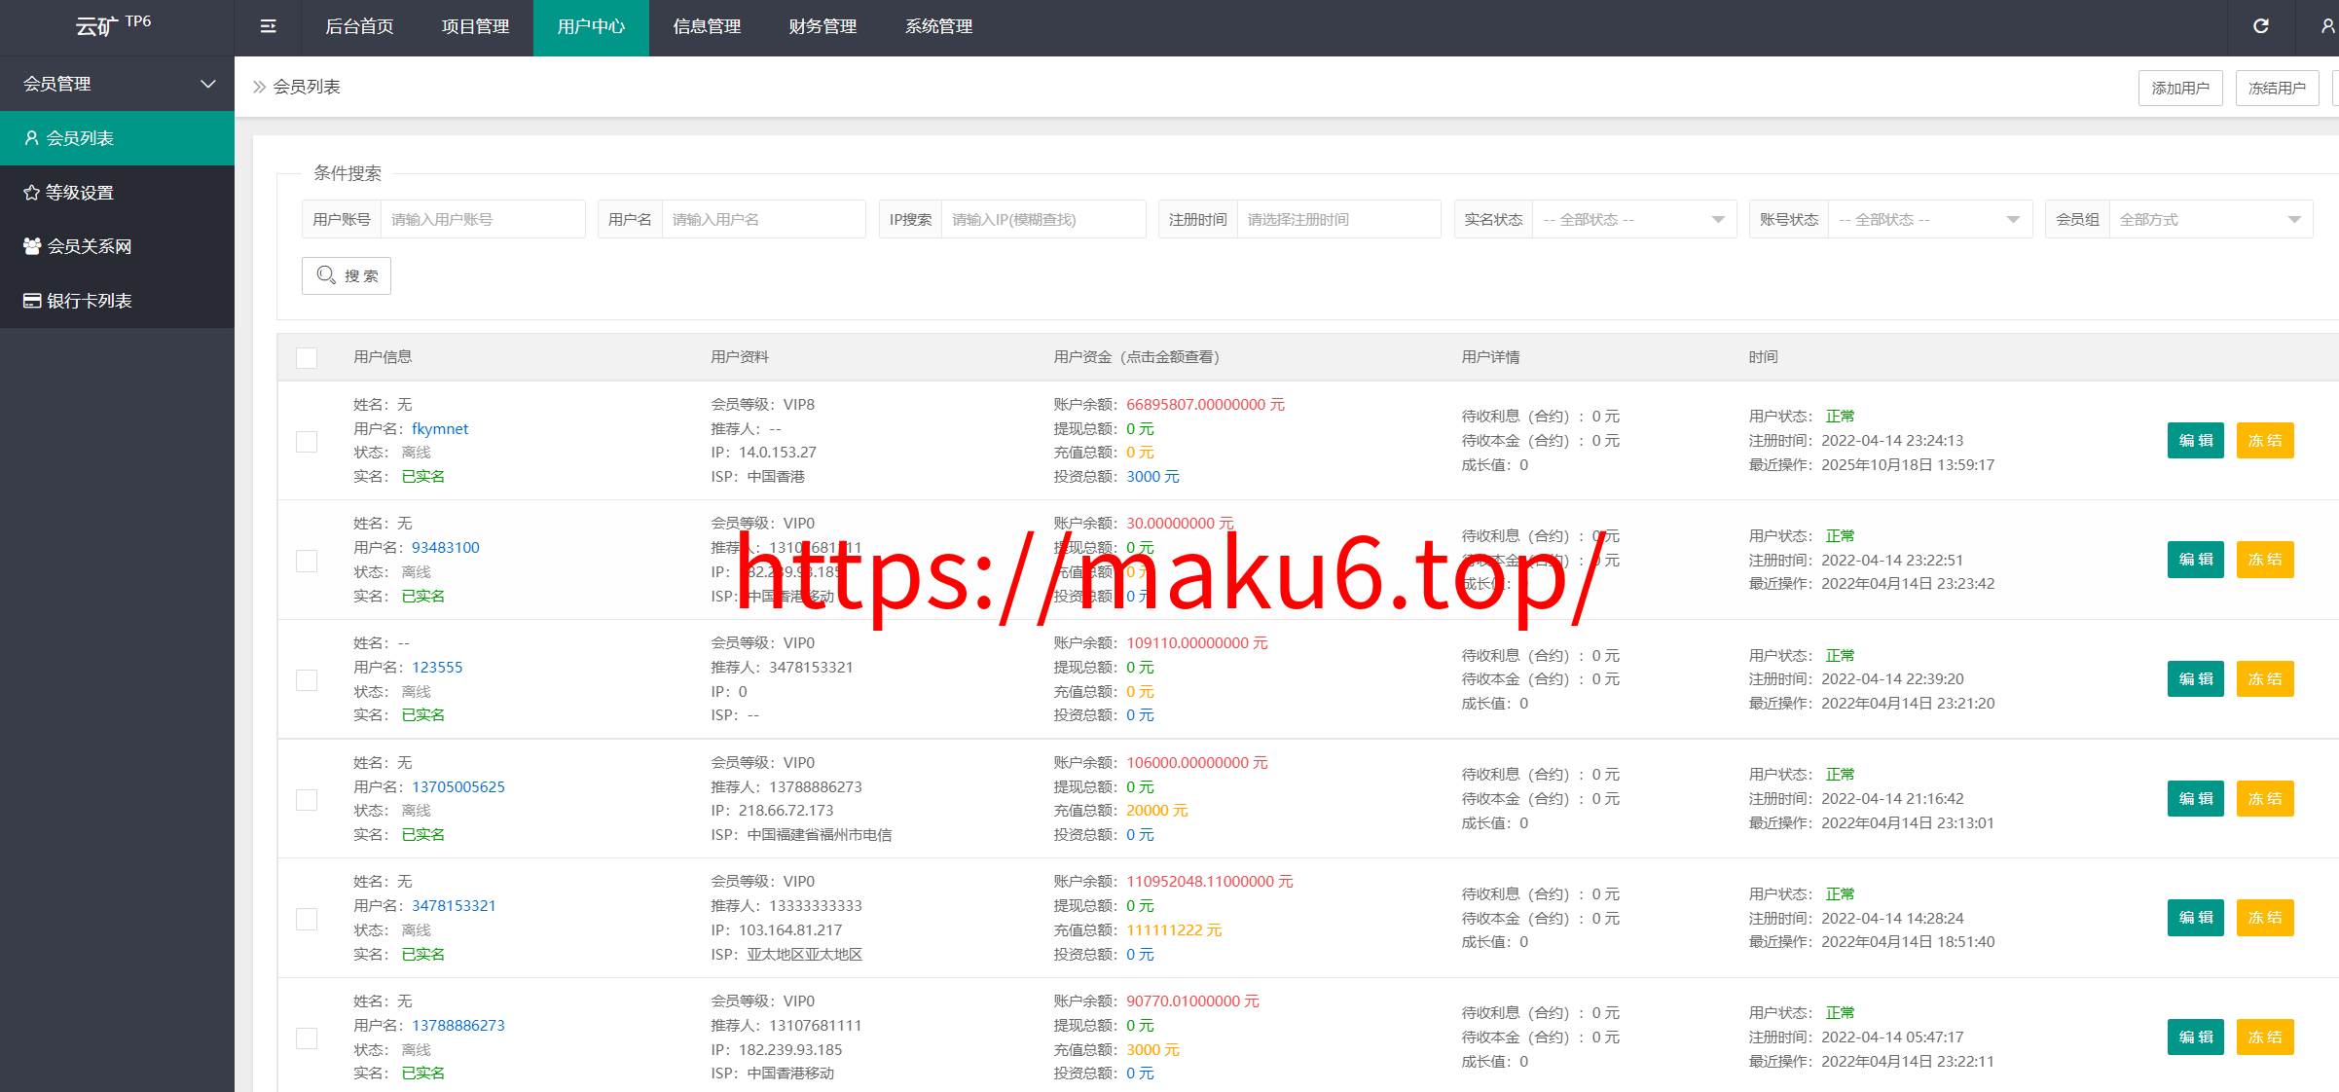Tick the select-all checkbox in table header
This screenshot has height=1092, width=2339.
coord(307,358)
